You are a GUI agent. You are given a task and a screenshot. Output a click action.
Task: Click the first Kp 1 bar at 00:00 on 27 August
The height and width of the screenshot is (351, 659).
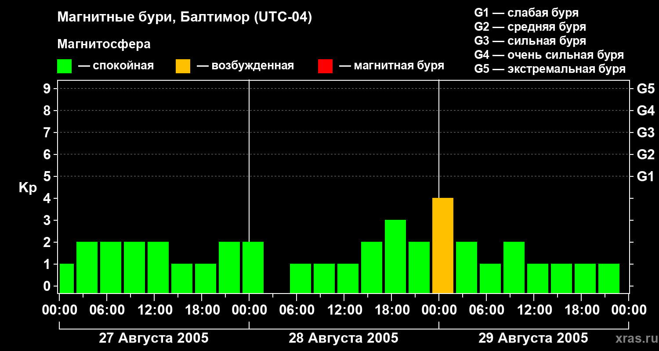(x=67, y=279)
